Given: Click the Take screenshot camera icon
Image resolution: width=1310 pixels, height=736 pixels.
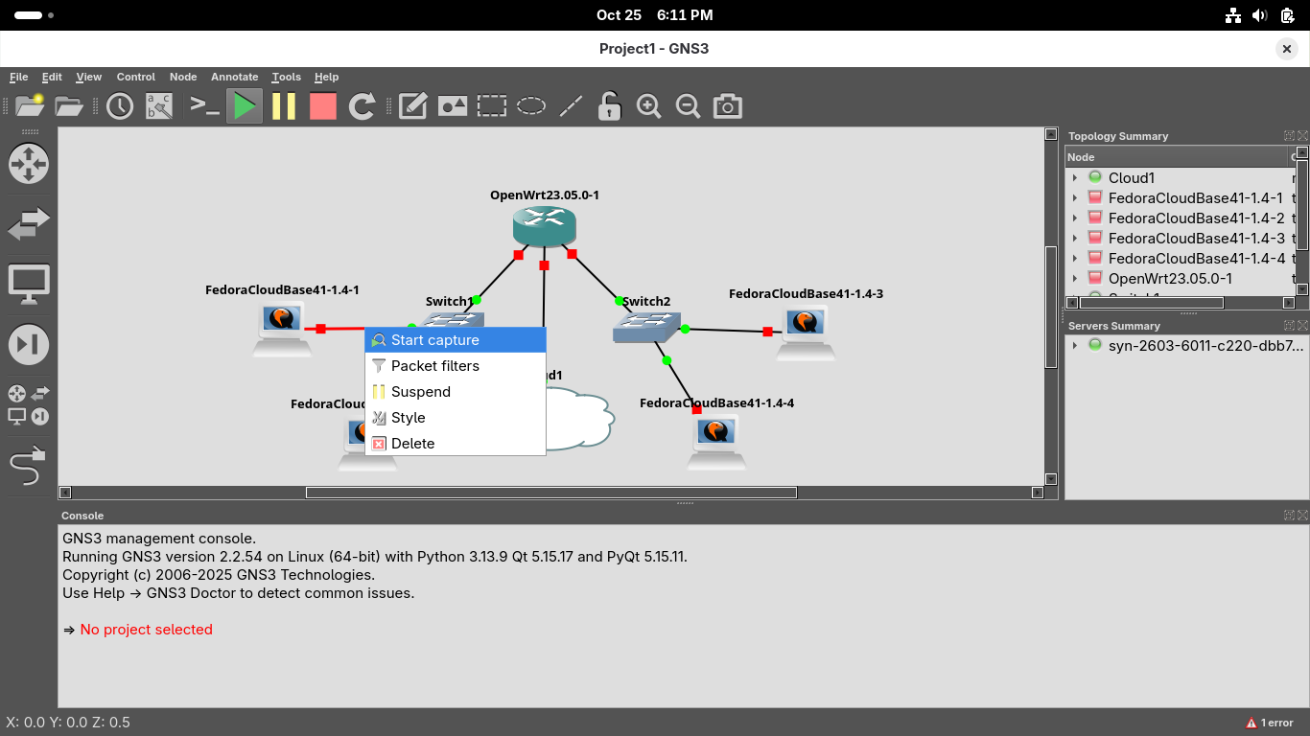Looking at the screenshot, I should coord(727,105).
